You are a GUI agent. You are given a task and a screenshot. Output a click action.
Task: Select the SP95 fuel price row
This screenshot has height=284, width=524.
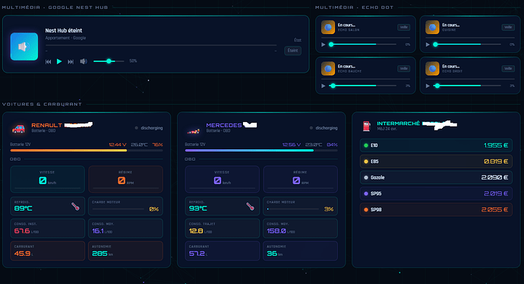click(436, 193)
